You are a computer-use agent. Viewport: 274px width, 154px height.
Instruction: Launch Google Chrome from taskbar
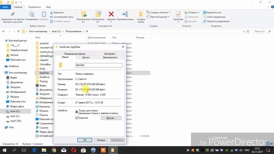(x=54, y=150)
